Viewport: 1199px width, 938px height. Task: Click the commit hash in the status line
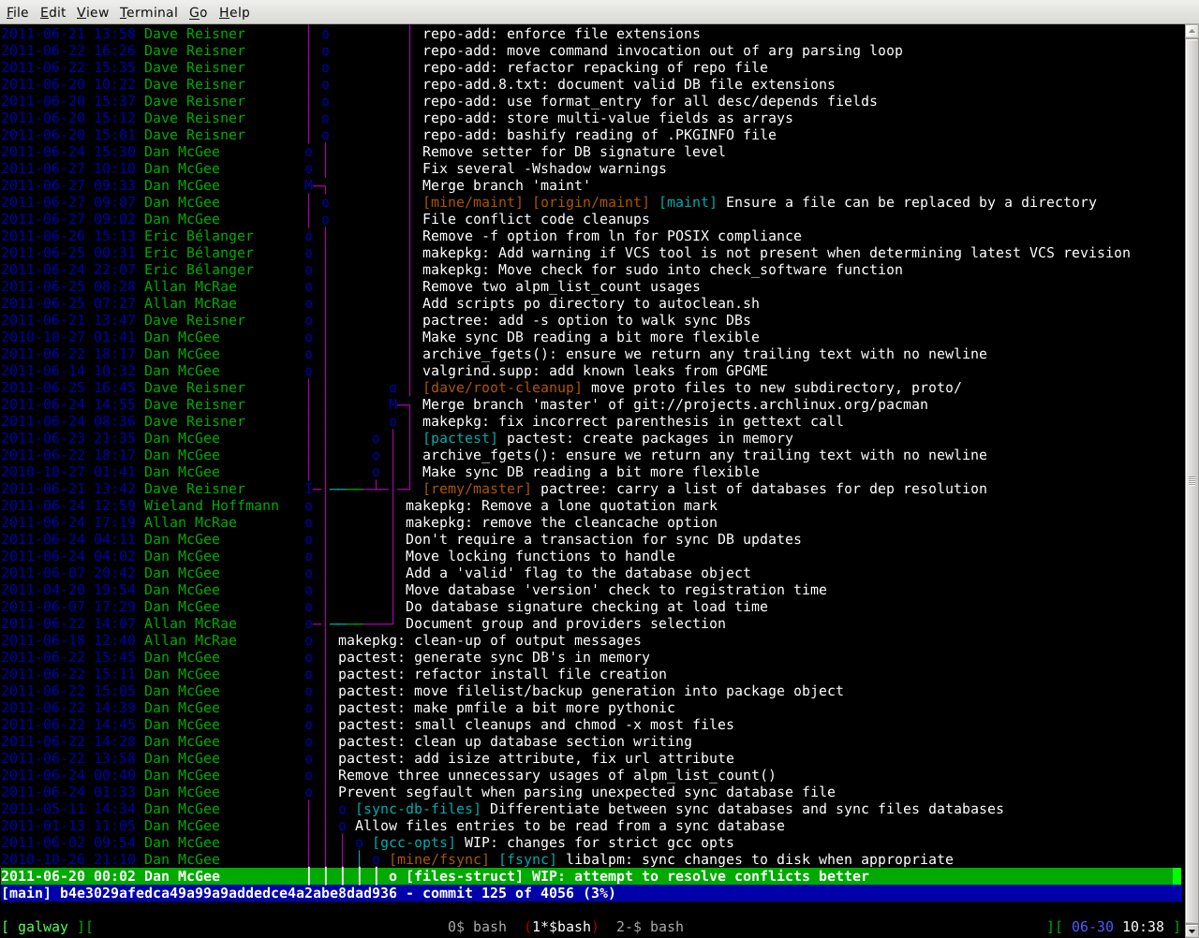click(x=228, y=893)
